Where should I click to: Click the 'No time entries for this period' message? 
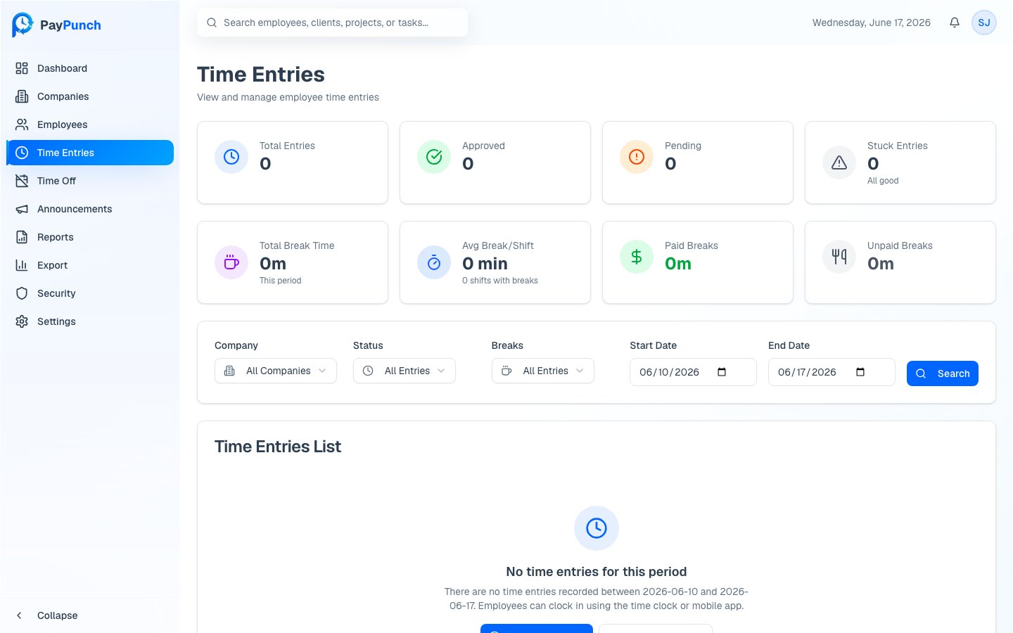click(597, 572)
